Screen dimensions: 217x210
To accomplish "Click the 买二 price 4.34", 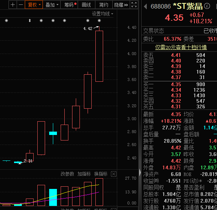I will coord(176,90).
